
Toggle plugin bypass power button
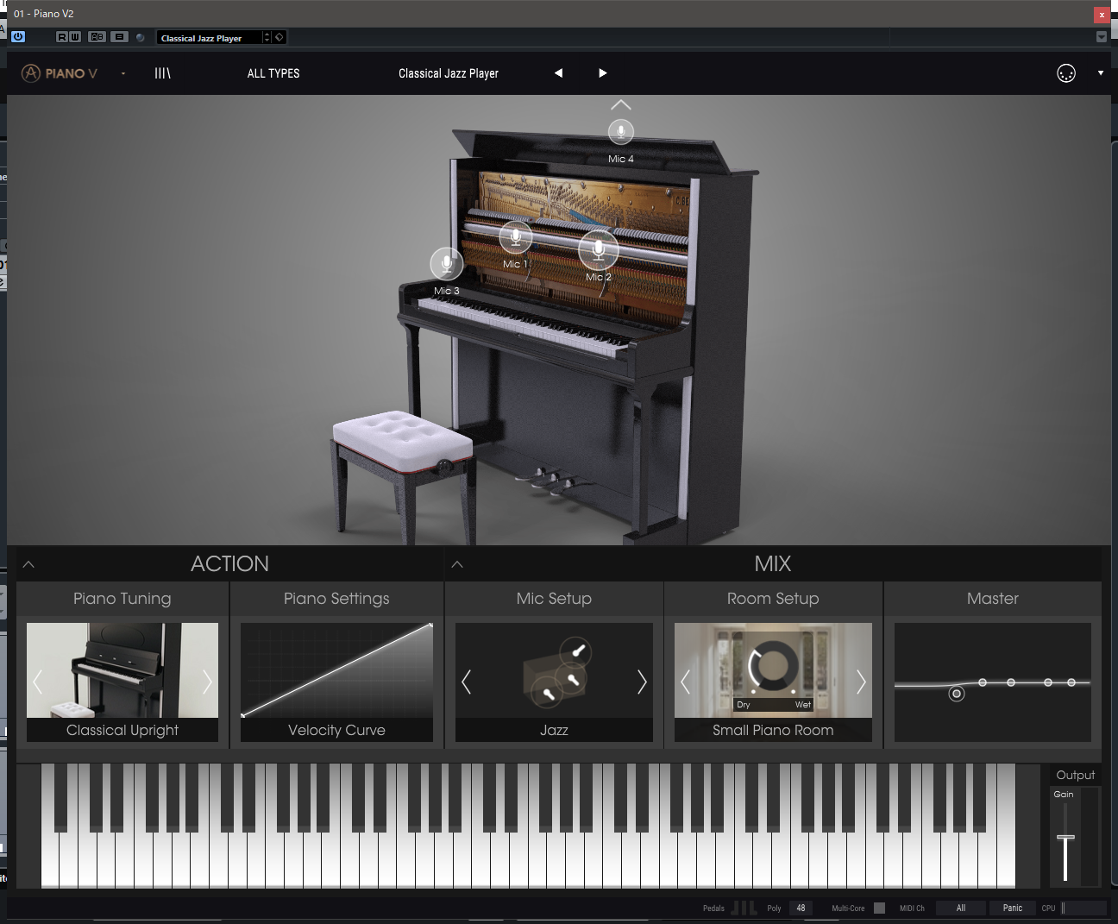click(x=18, y=37)
